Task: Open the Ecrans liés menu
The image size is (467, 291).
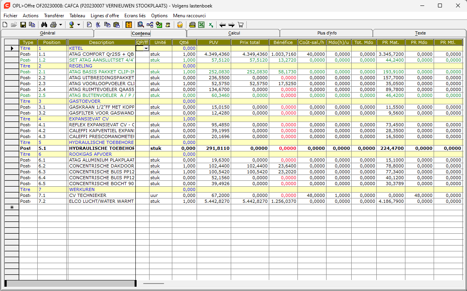Action: click(x=135, y=15)
